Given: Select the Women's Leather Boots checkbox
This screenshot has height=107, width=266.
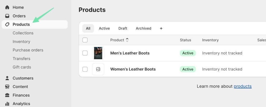Looking at the screenshot, I should click(85, 69).
